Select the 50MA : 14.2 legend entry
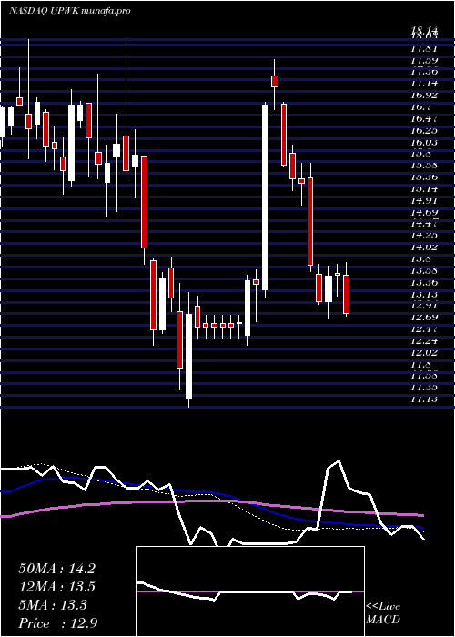This screenshot has width=455, height=637. [x=56, y=569]
